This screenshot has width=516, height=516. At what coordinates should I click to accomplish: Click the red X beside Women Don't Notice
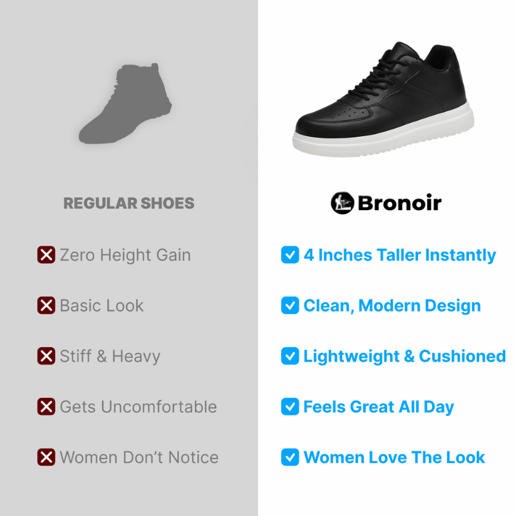[46, 457]
